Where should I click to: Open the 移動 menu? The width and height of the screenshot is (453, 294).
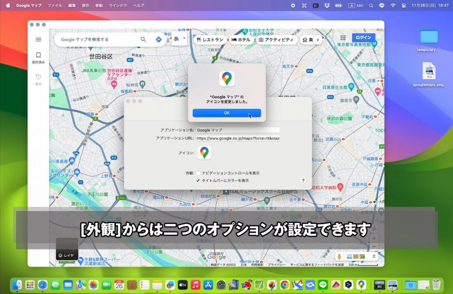click(99, 6)
